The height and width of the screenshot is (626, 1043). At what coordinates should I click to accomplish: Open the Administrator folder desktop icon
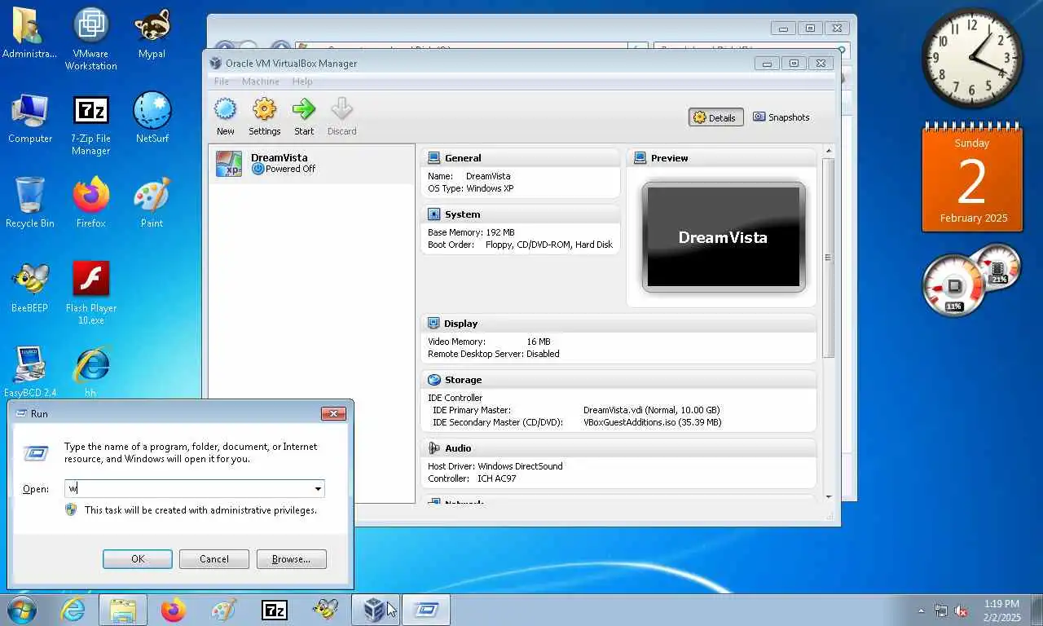click(x=29, y=34)
